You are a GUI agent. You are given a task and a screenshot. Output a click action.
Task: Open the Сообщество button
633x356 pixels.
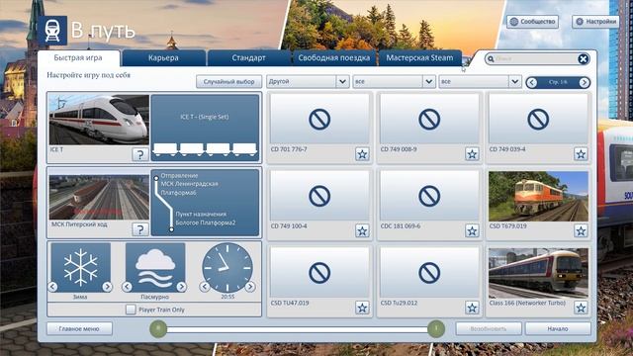(532, 22)
